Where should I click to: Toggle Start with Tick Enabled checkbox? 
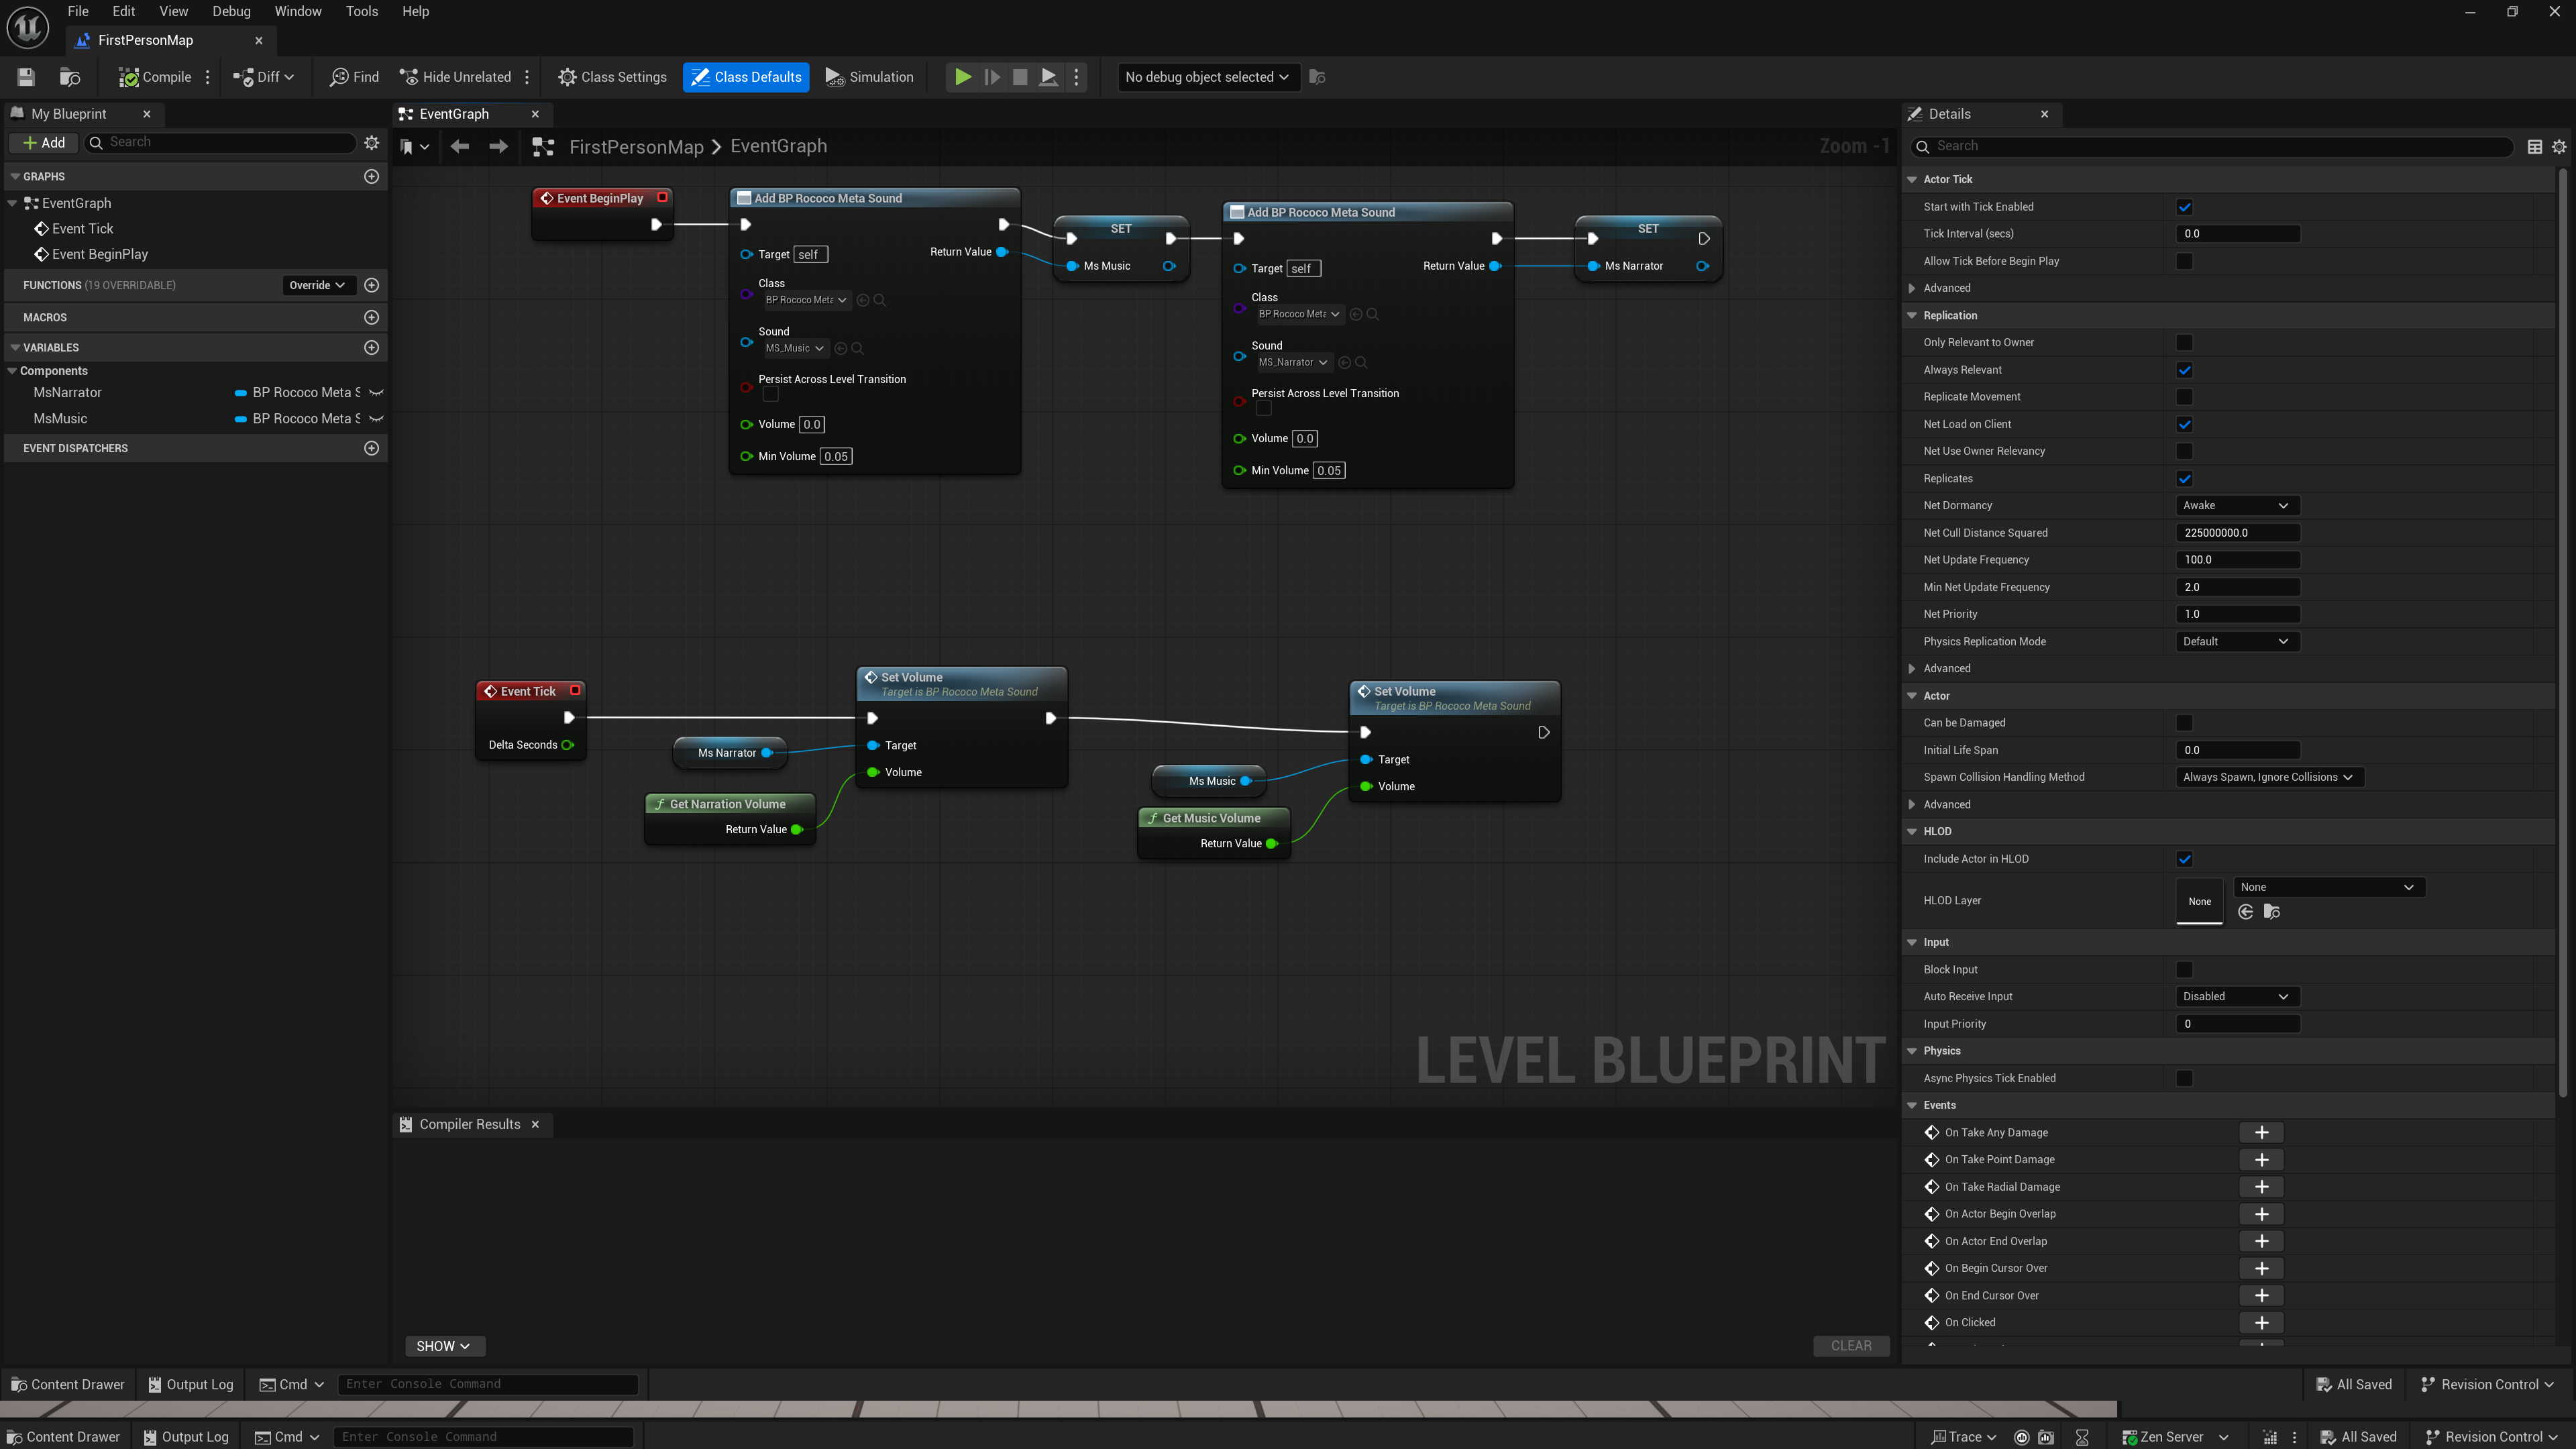point(2184,207)
